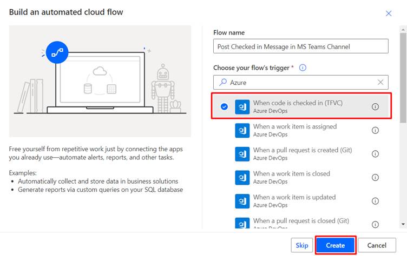Select When a pull request is created (Git)
The height and width of the screenshot is (256, 407).
[301, 153]
